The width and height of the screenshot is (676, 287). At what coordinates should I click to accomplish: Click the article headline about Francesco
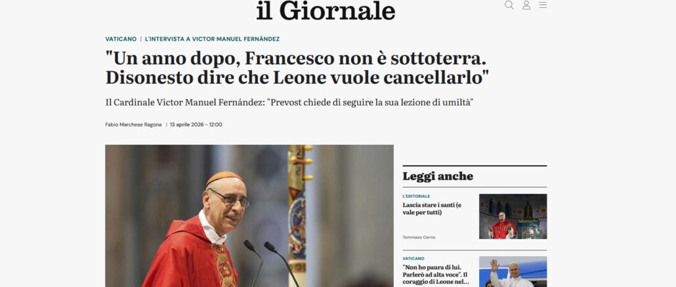click(297, 68)
